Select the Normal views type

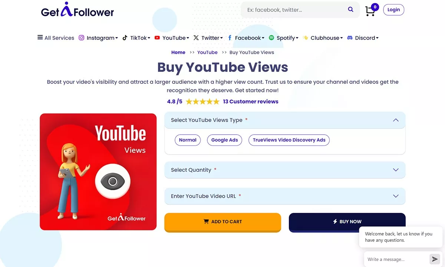(188, 140)
